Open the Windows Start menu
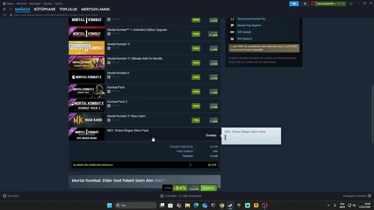The width and height of the screenshot is (374, 210). tap(110, 205)
